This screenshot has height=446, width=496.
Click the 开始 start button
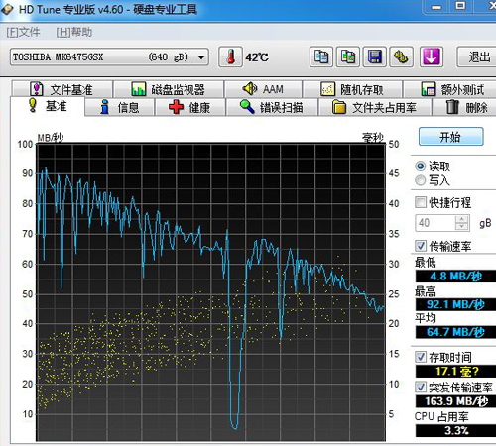(x=451, y=137)
